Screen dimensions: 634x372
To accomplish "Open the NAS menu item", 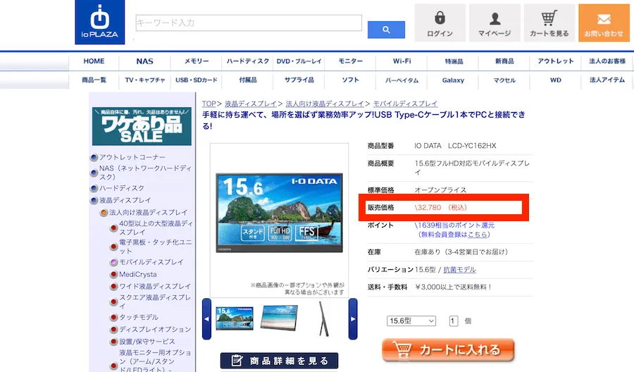I will (x=144, y=61).
